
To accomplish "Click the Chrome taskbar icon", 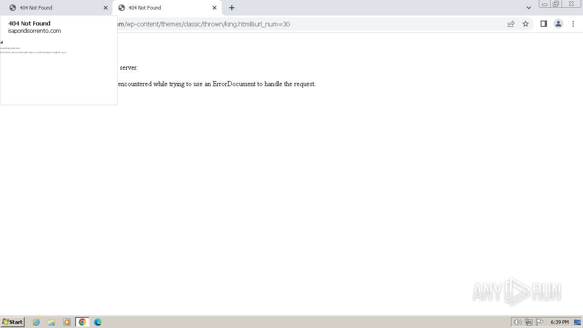I will 82,322.
